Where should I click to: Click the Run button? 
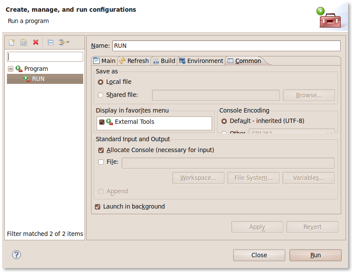[x=315, y=255]
